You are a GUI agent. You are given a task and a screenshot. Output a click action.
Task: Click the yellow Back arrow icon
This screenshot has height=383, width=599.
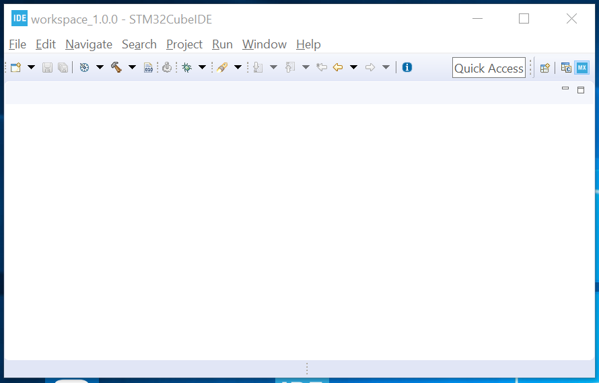pyautogui.click(x=338, y=67)
